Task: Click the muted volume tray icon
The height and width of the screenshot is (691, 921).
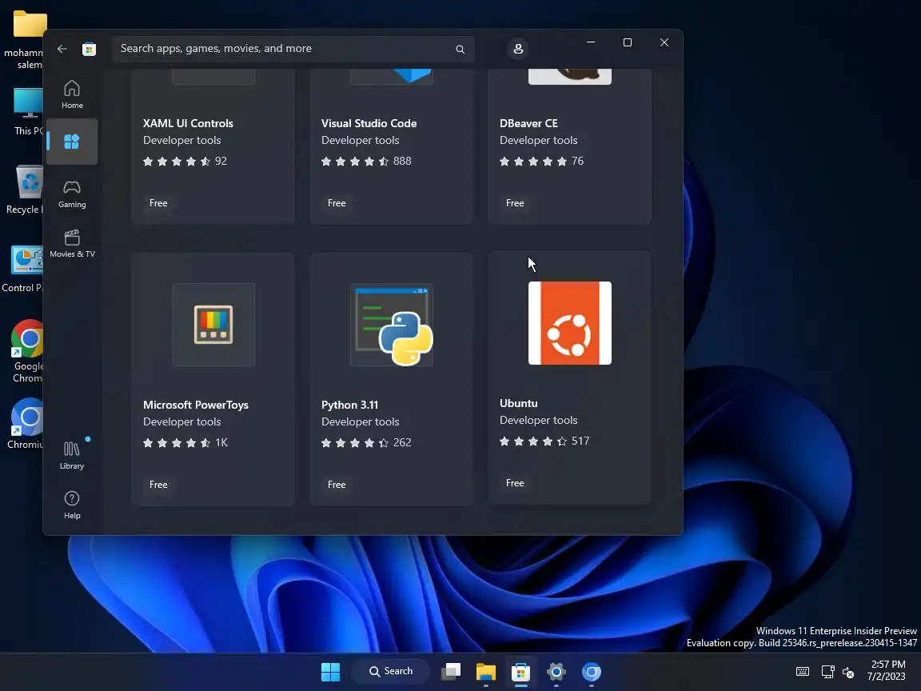Action: [x=848, y=672]
